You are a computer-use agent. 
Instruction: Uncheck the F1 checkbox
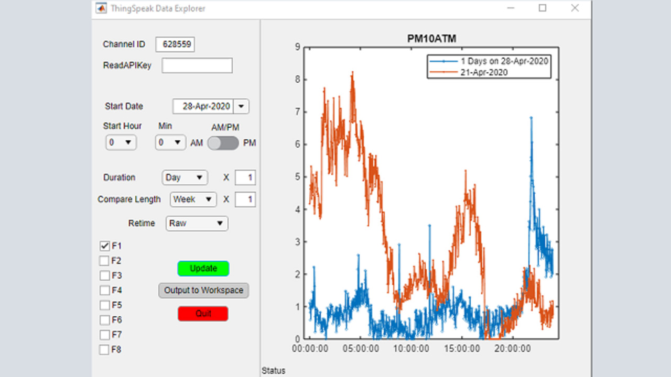point(104,246)
